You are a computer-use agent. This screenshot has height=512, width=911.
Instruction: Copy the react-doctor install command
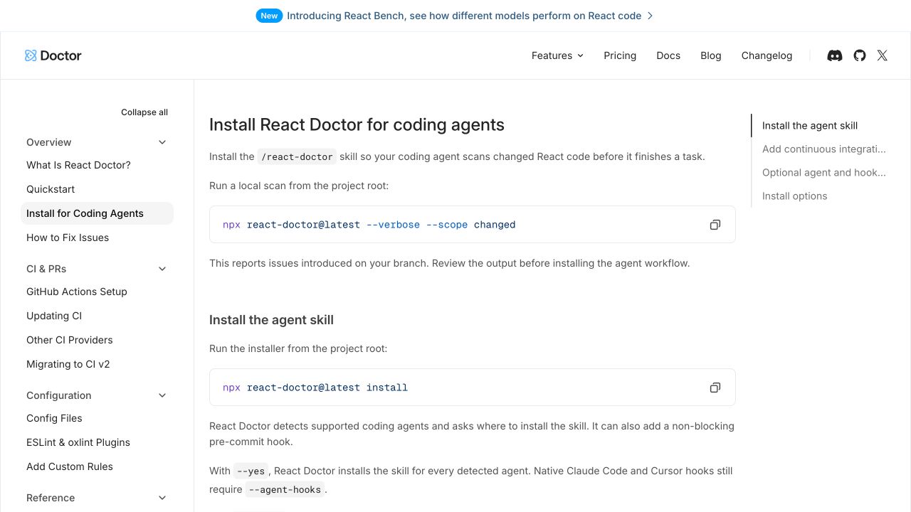tap(715, 388)
